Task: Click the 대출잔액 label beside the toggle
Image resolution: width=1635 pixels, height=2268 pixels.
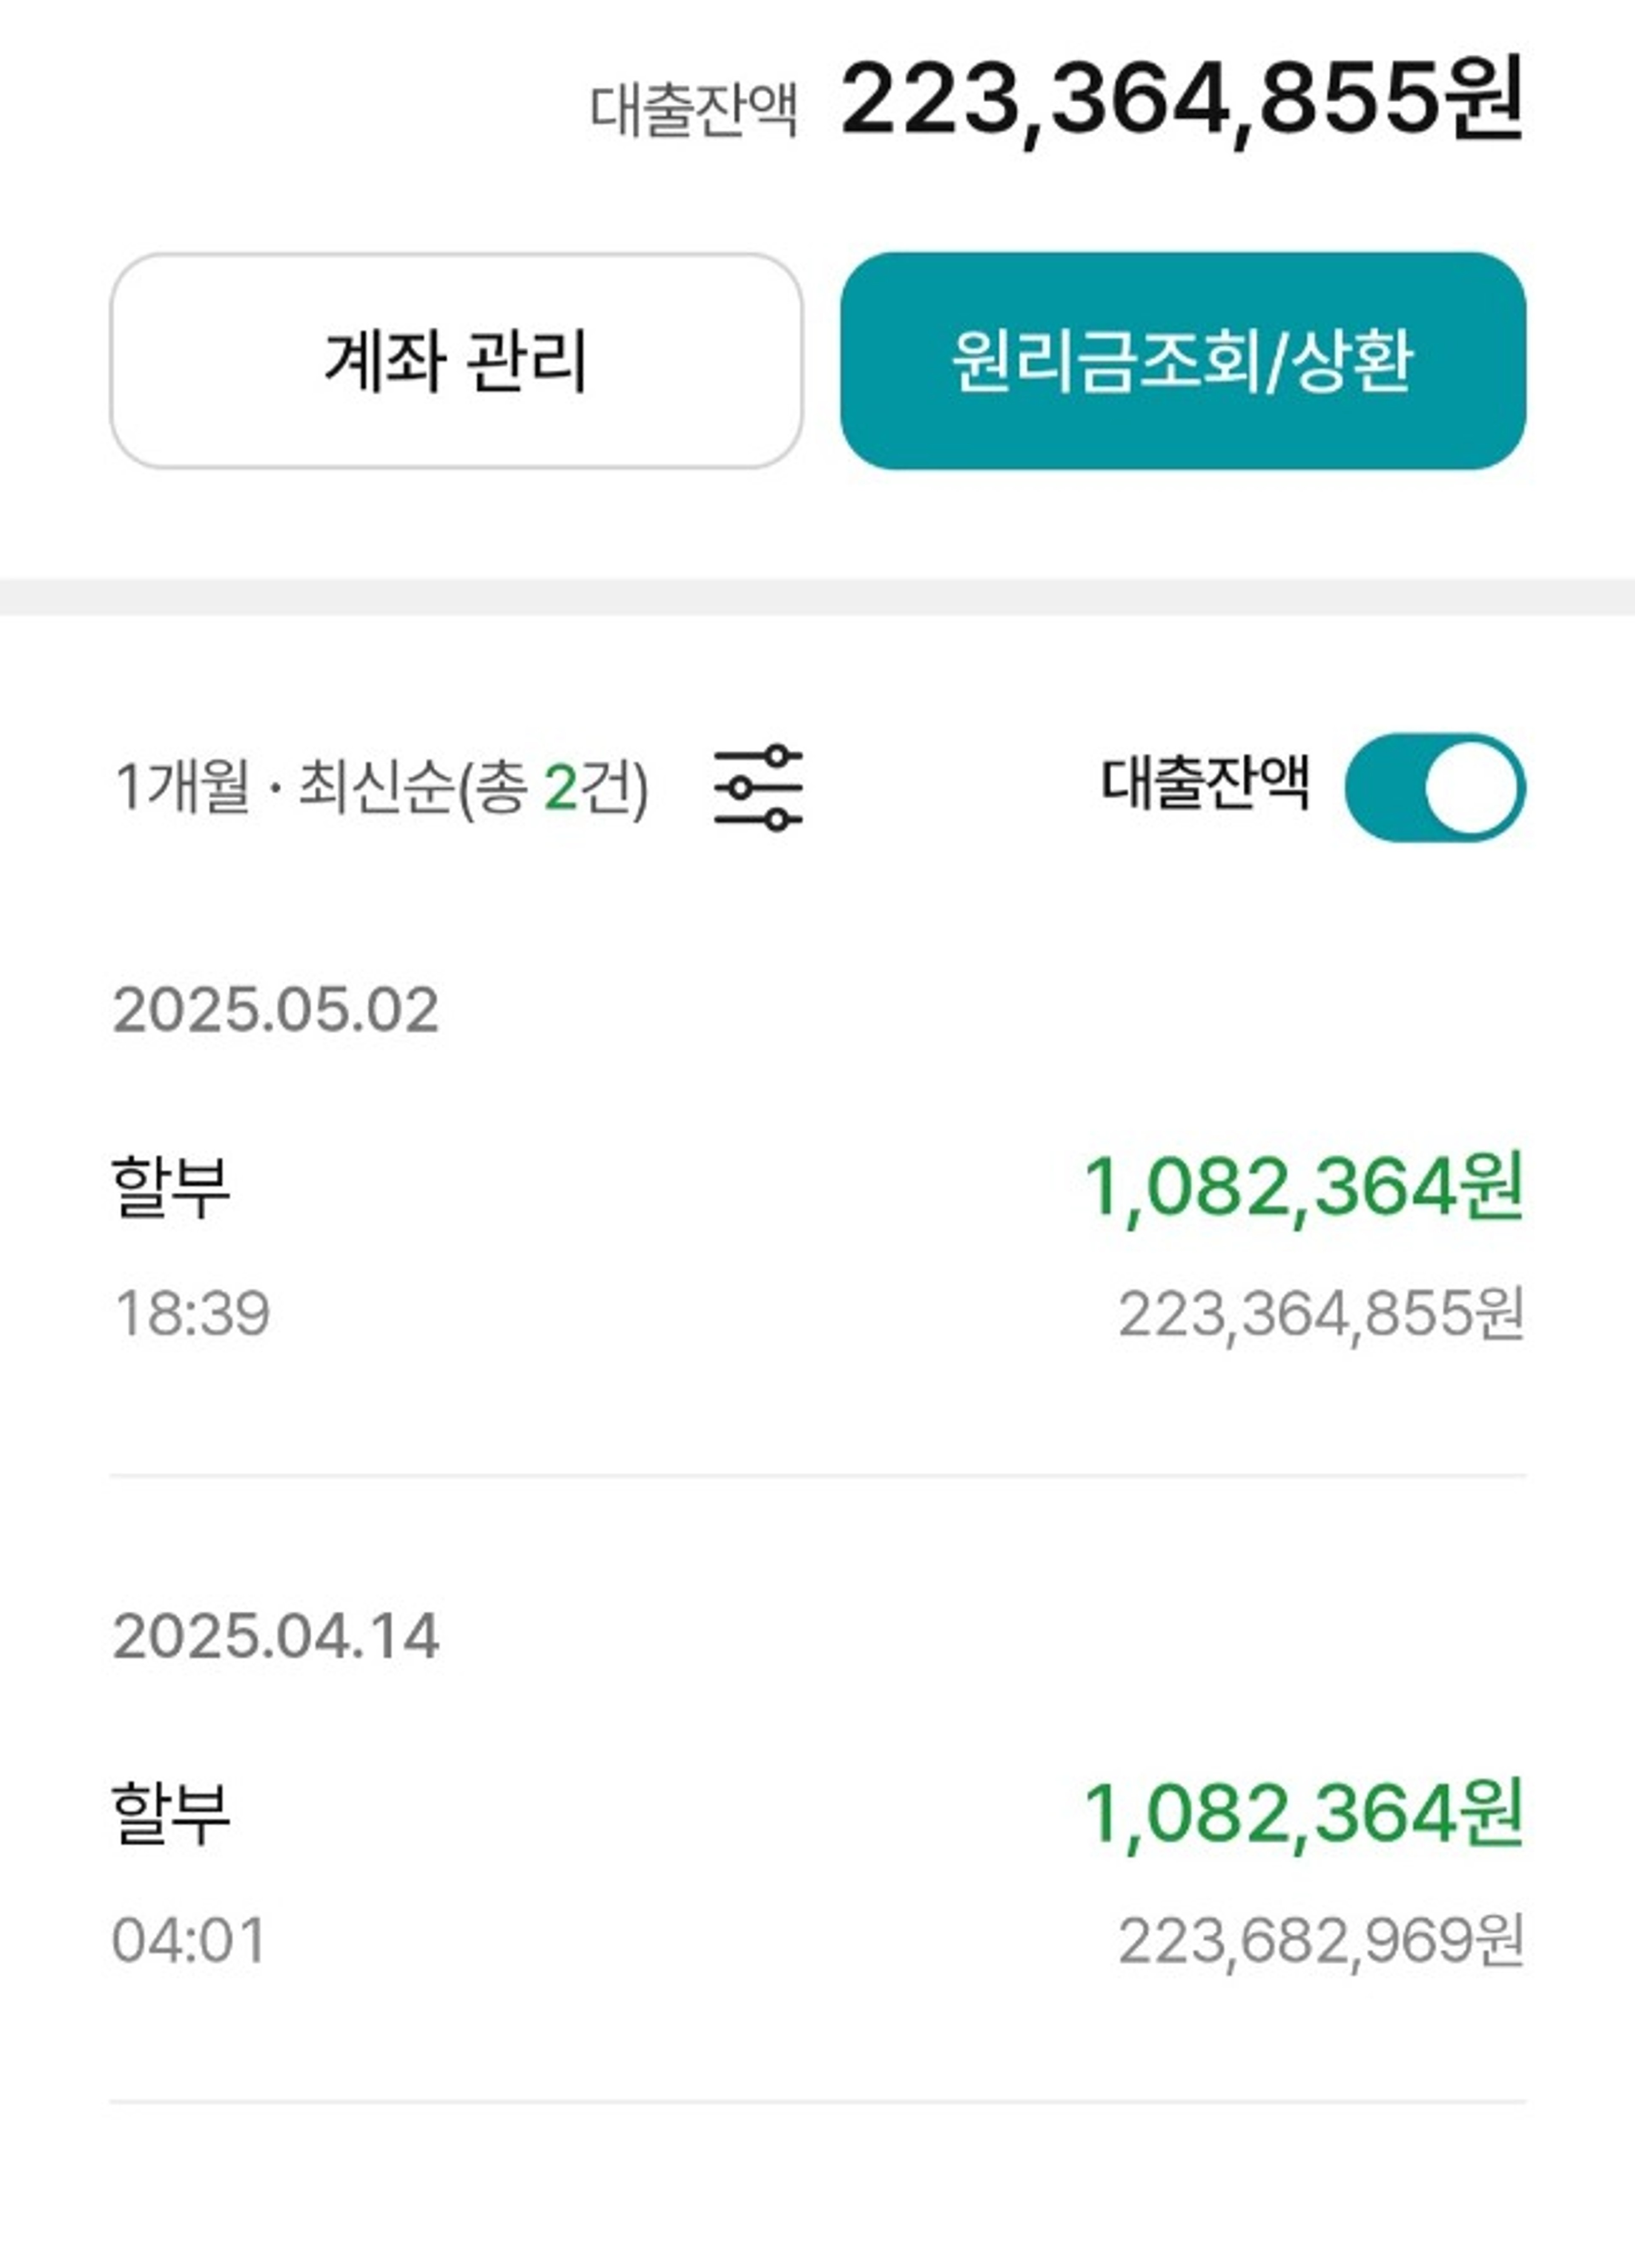Action: point(1205,783)
